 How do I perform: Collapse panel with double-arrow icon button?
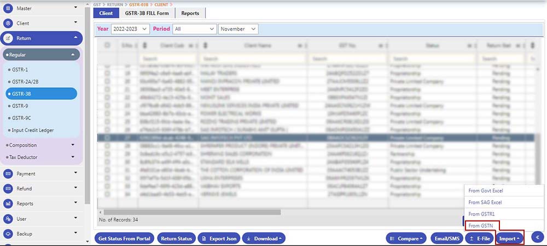tap(537, 237)
